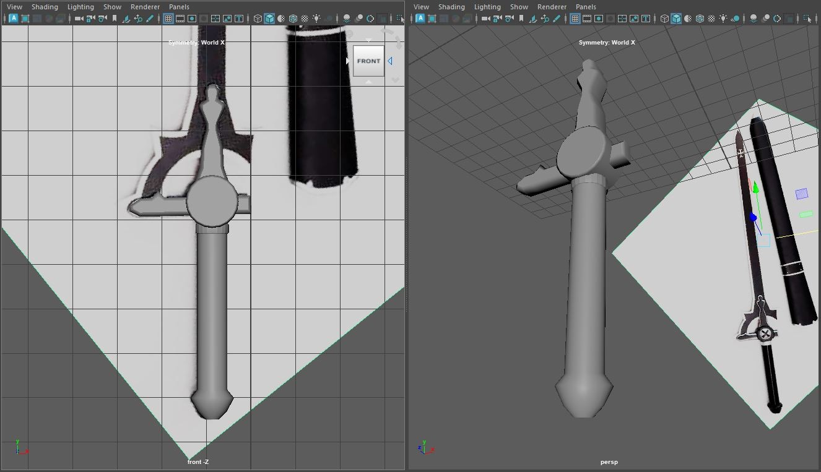Click Use Default Material icon in front panel
Image resolution: width=821 pixels, height=472 pixels.
click(282, 19)
